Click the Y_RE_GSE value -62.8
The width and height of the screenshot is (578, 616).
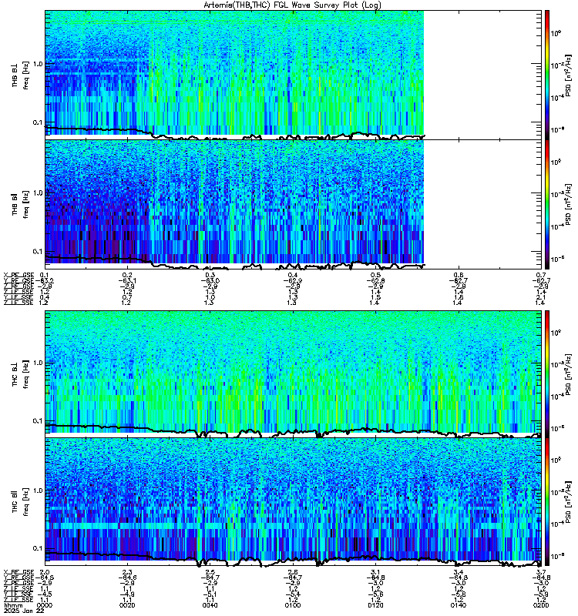[376, 280]
